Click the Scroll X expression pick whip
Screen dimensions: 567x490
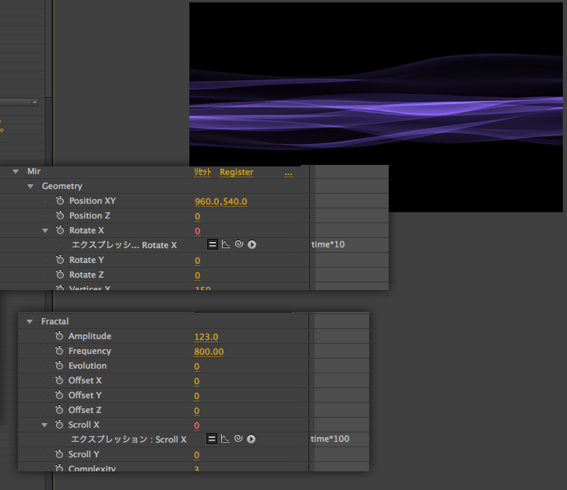(x=239, y=439)
